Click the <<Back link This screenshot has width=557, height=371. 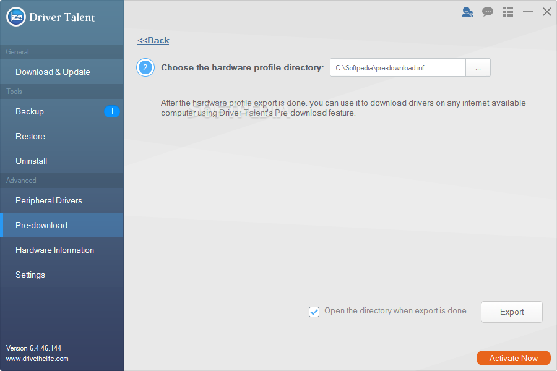coord(153,40)
